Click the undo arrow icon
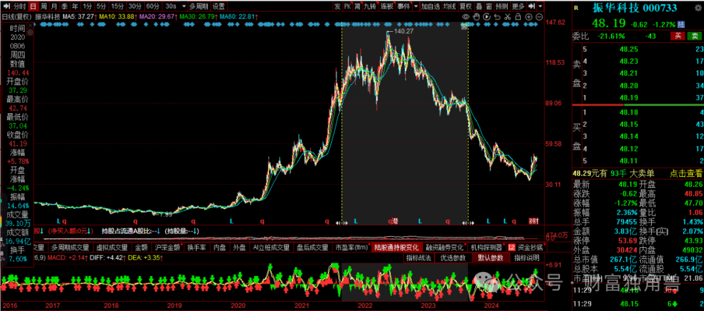 pyautogui.click(x=497, y=16)
